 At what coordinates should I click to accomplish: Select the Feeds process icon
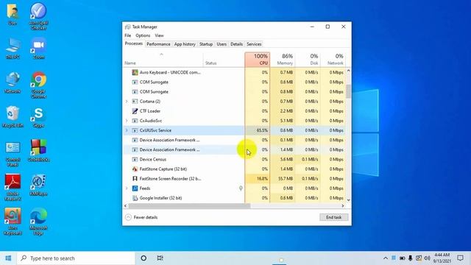135,188
